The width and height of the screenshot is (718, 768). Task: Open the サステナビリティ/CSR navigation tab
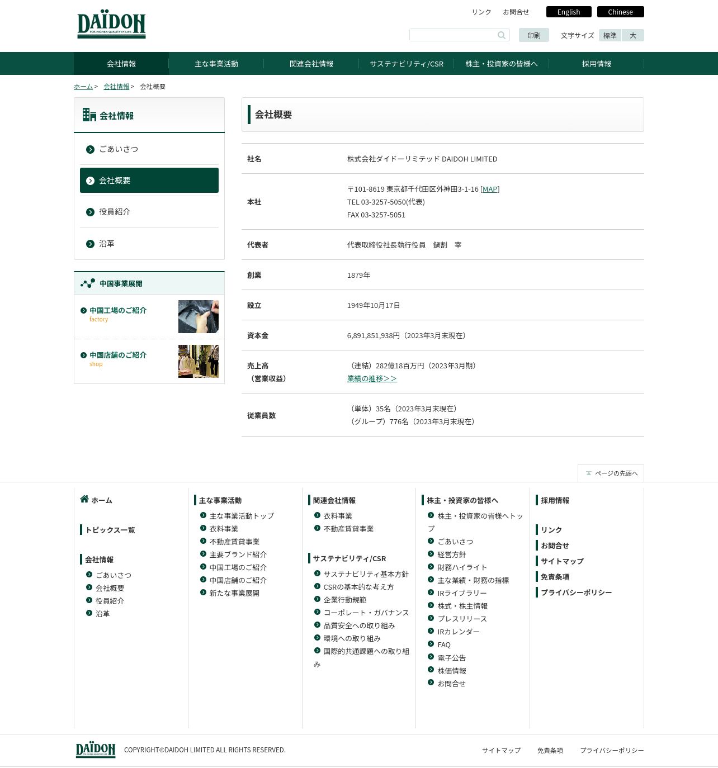(407, 64)
